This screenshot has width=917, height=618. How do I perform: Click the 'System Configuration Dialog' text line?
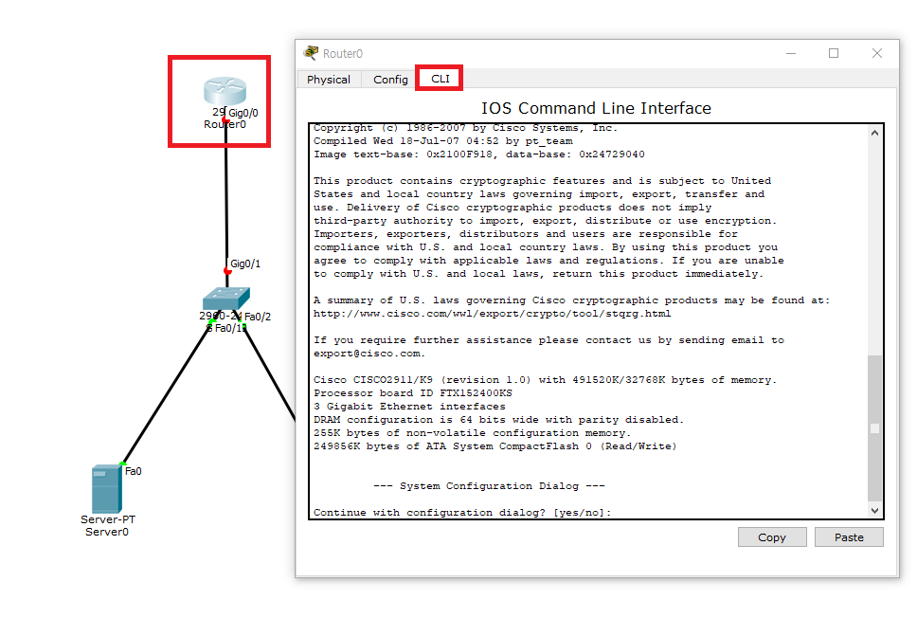point(489,485)
